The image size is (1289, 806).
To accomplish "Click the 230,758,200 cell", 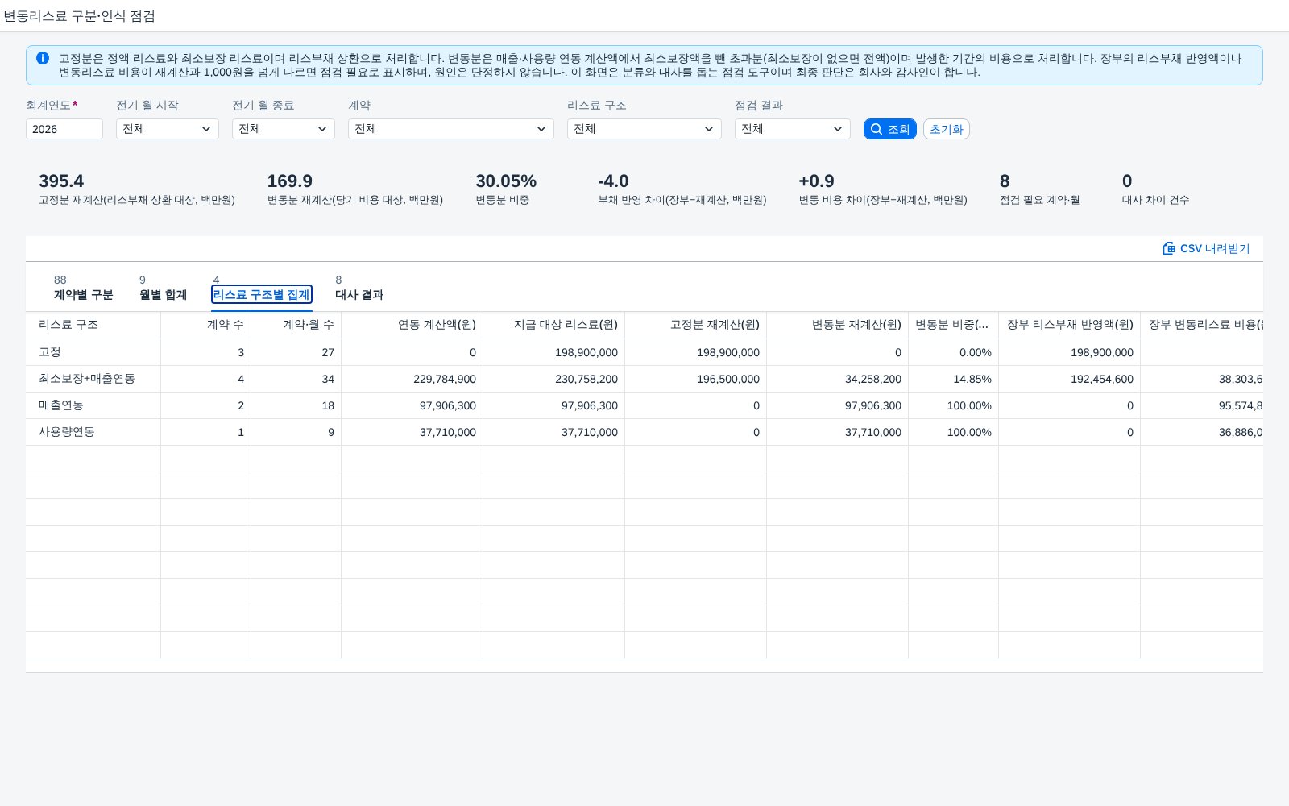I will pyautogui.click(x=554, y=379).
